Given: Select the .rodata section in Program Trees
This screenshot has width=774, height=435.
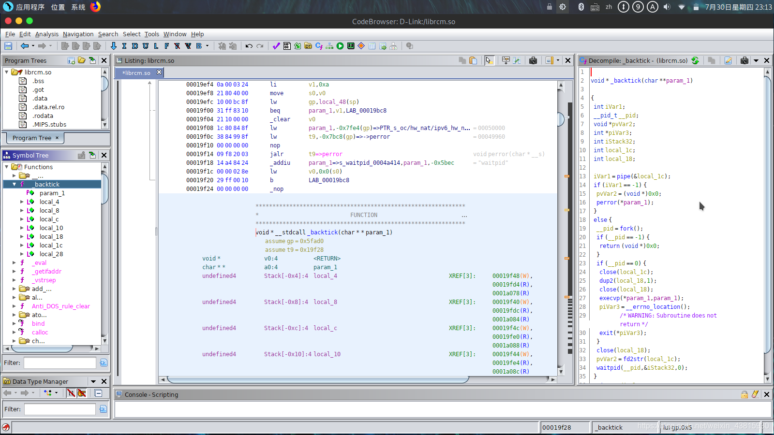Looking at the screenshot, I should point(43,116).
